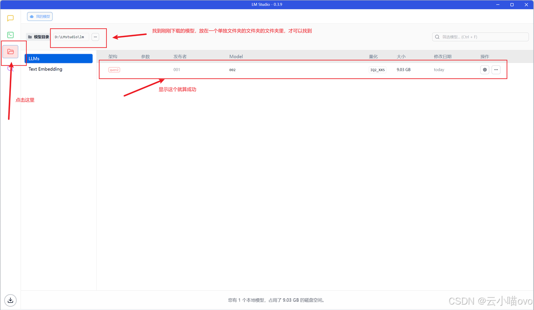Image resolution: width=534 pixels, height=310 pixels.
Task: Click the disk usage status text at bottom
Action: pos(276,300)
